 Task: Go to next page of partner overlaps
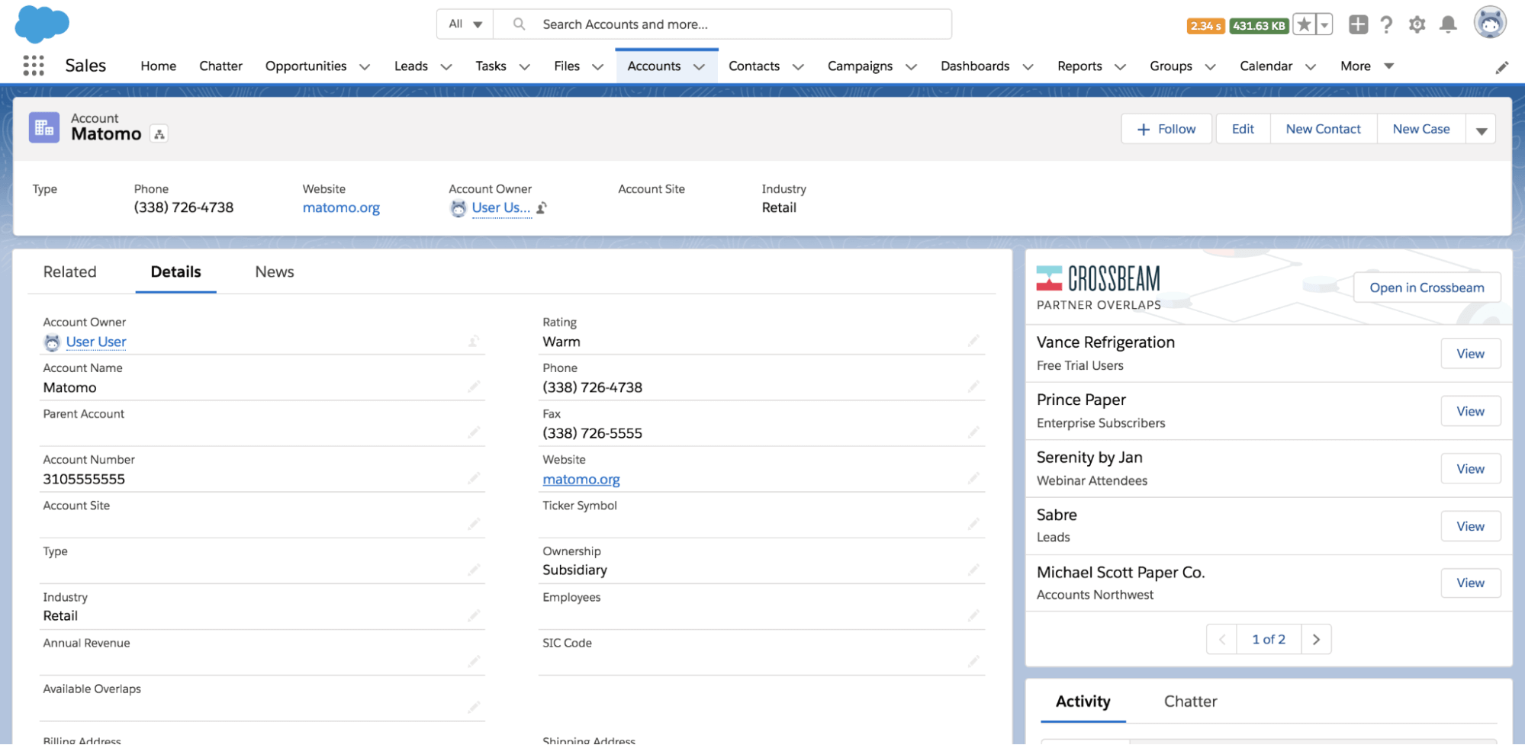point(1316,640)
